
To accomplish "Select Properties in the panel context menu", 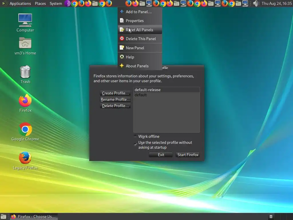I will [x=140, y=21].
